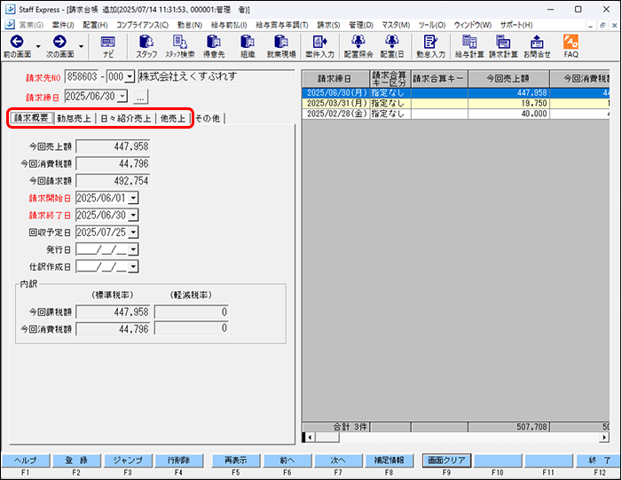Viewport: 622px width, 480px height.
Task: Click the 補足情報 F8 button
Action: point(390,460)
